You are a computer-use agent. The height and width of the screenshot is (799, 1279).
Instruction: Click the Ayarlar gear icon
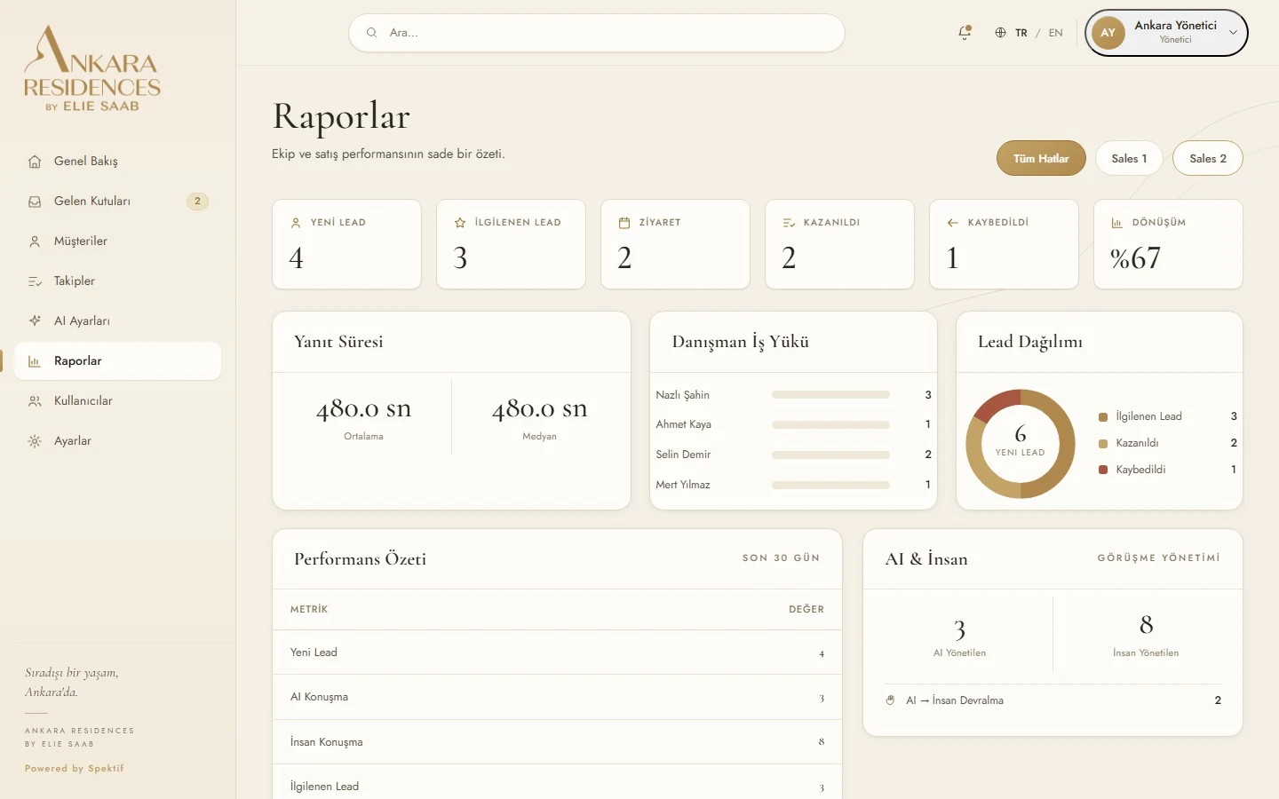[35, 441]
